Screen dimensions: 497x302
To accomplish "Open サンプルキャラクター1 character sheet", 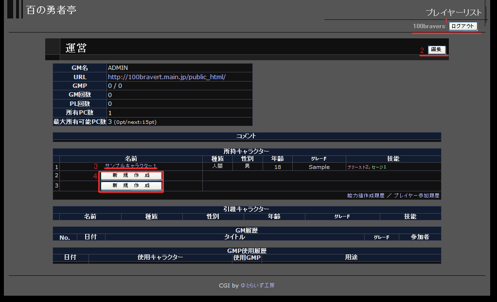I will point(131,166).
